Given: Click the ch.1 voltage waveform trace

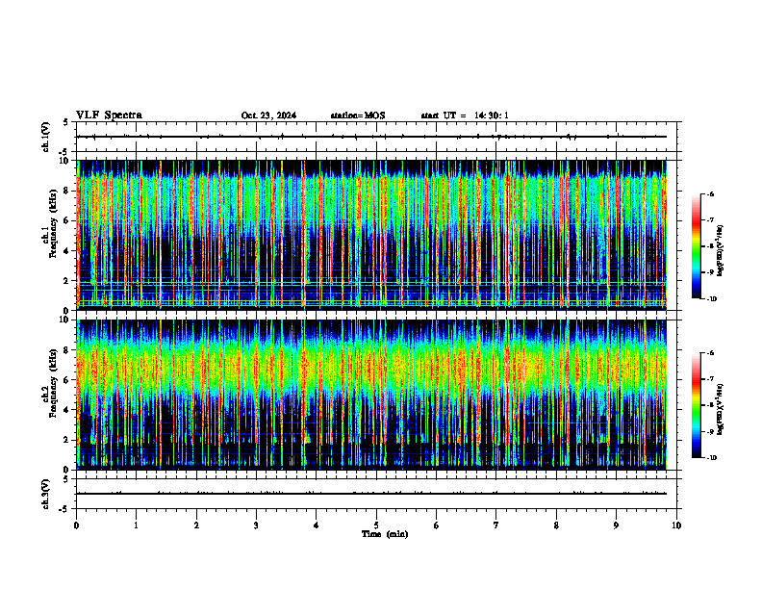Looking at the screenshot, I should pos(371,137).
